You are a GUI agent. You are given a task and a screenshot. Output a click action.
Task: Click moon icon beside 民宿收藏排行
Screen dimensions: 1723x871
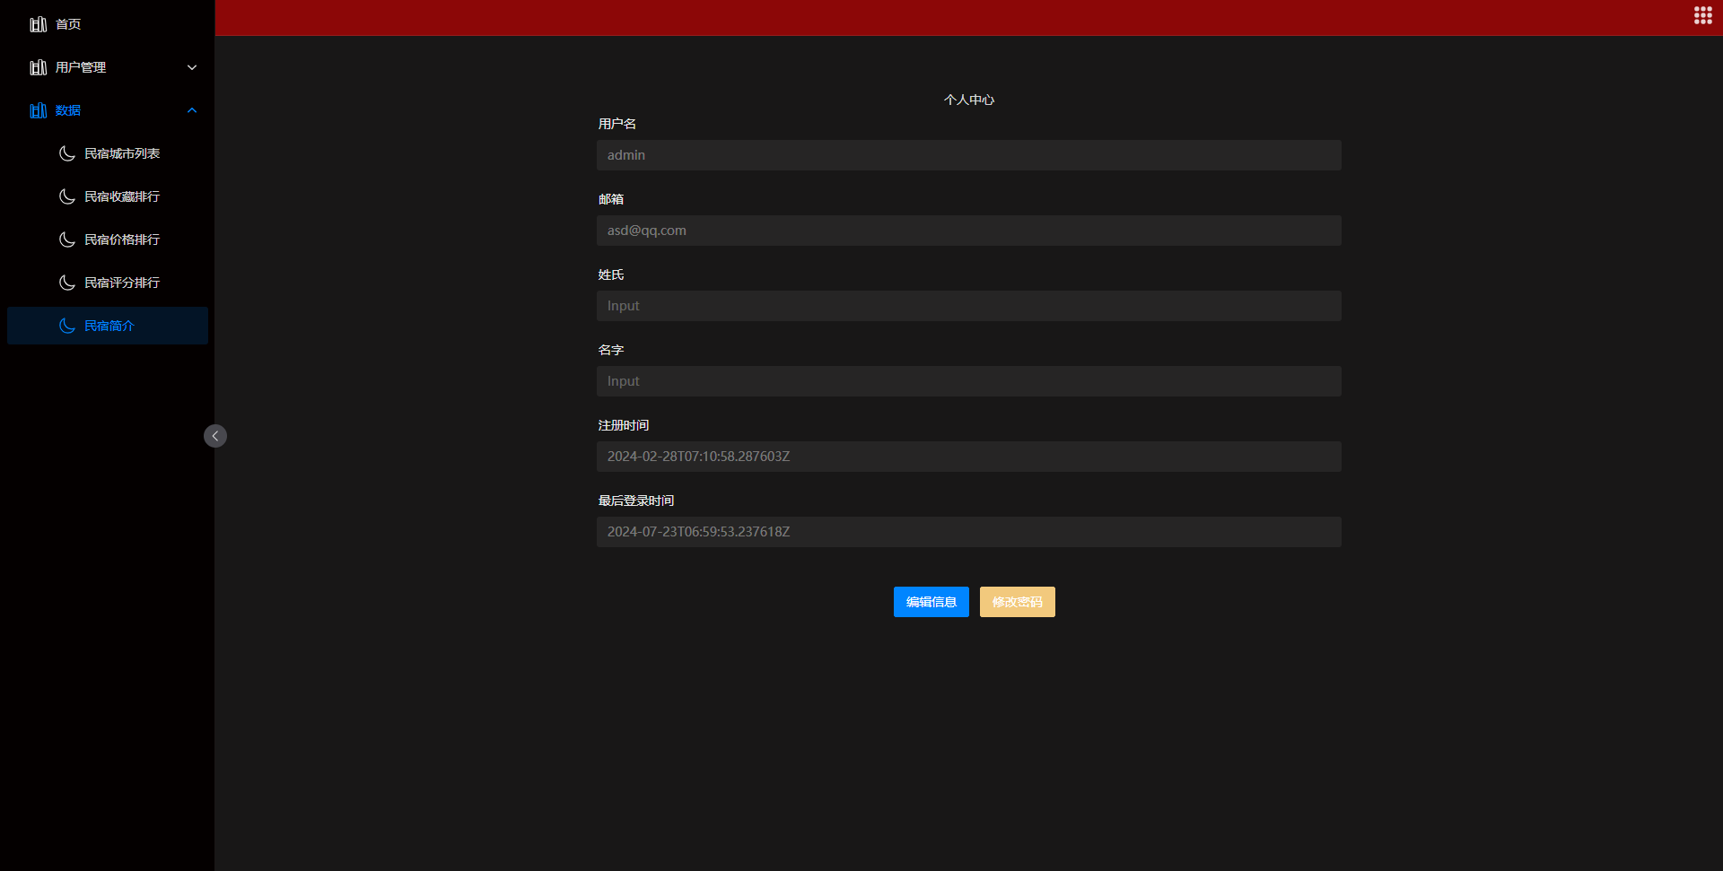(67, 196)
